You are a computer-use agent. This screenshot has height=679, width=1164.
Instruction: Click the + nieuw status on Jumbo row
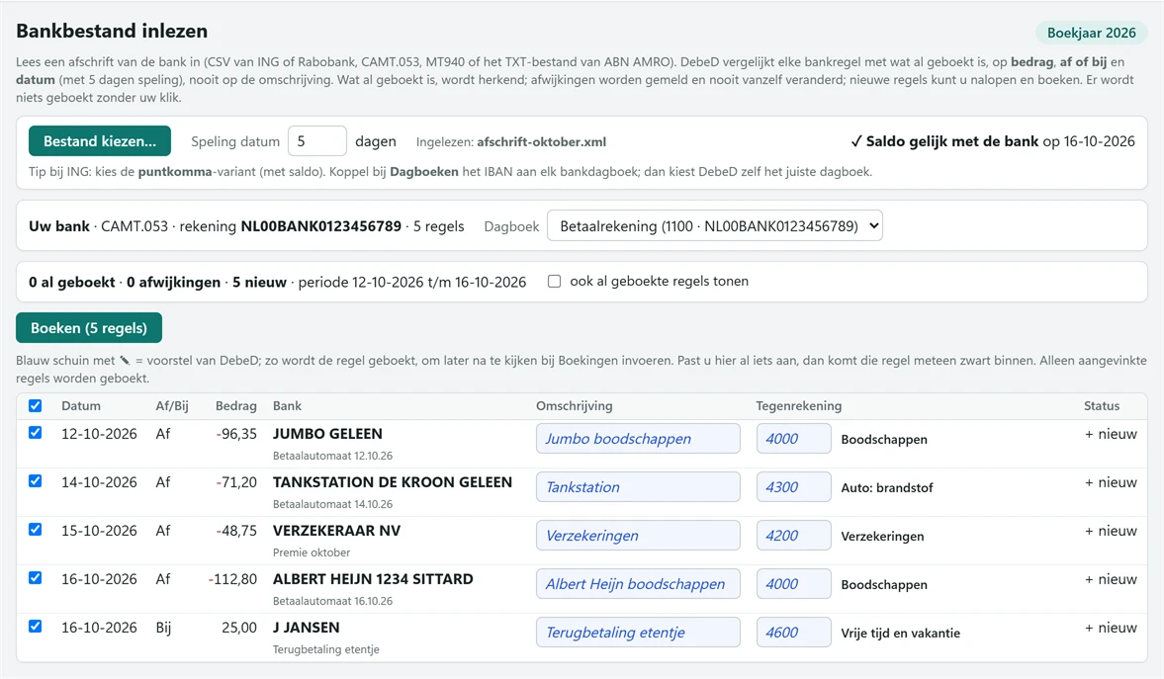coord(1111,433)
